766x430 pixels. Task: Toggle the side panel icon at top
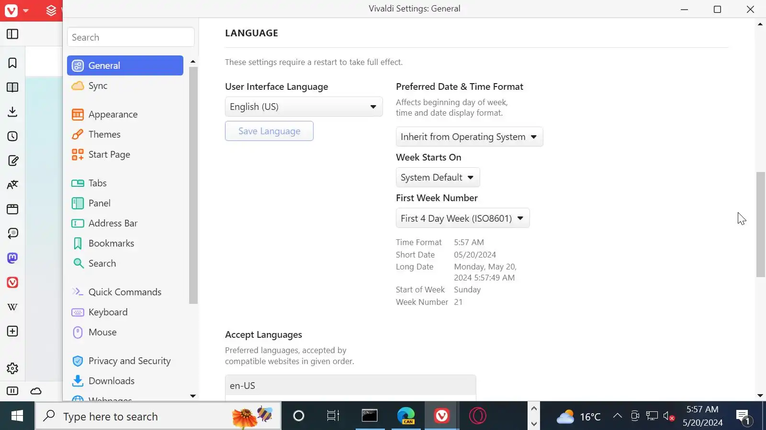click(12, 34)
